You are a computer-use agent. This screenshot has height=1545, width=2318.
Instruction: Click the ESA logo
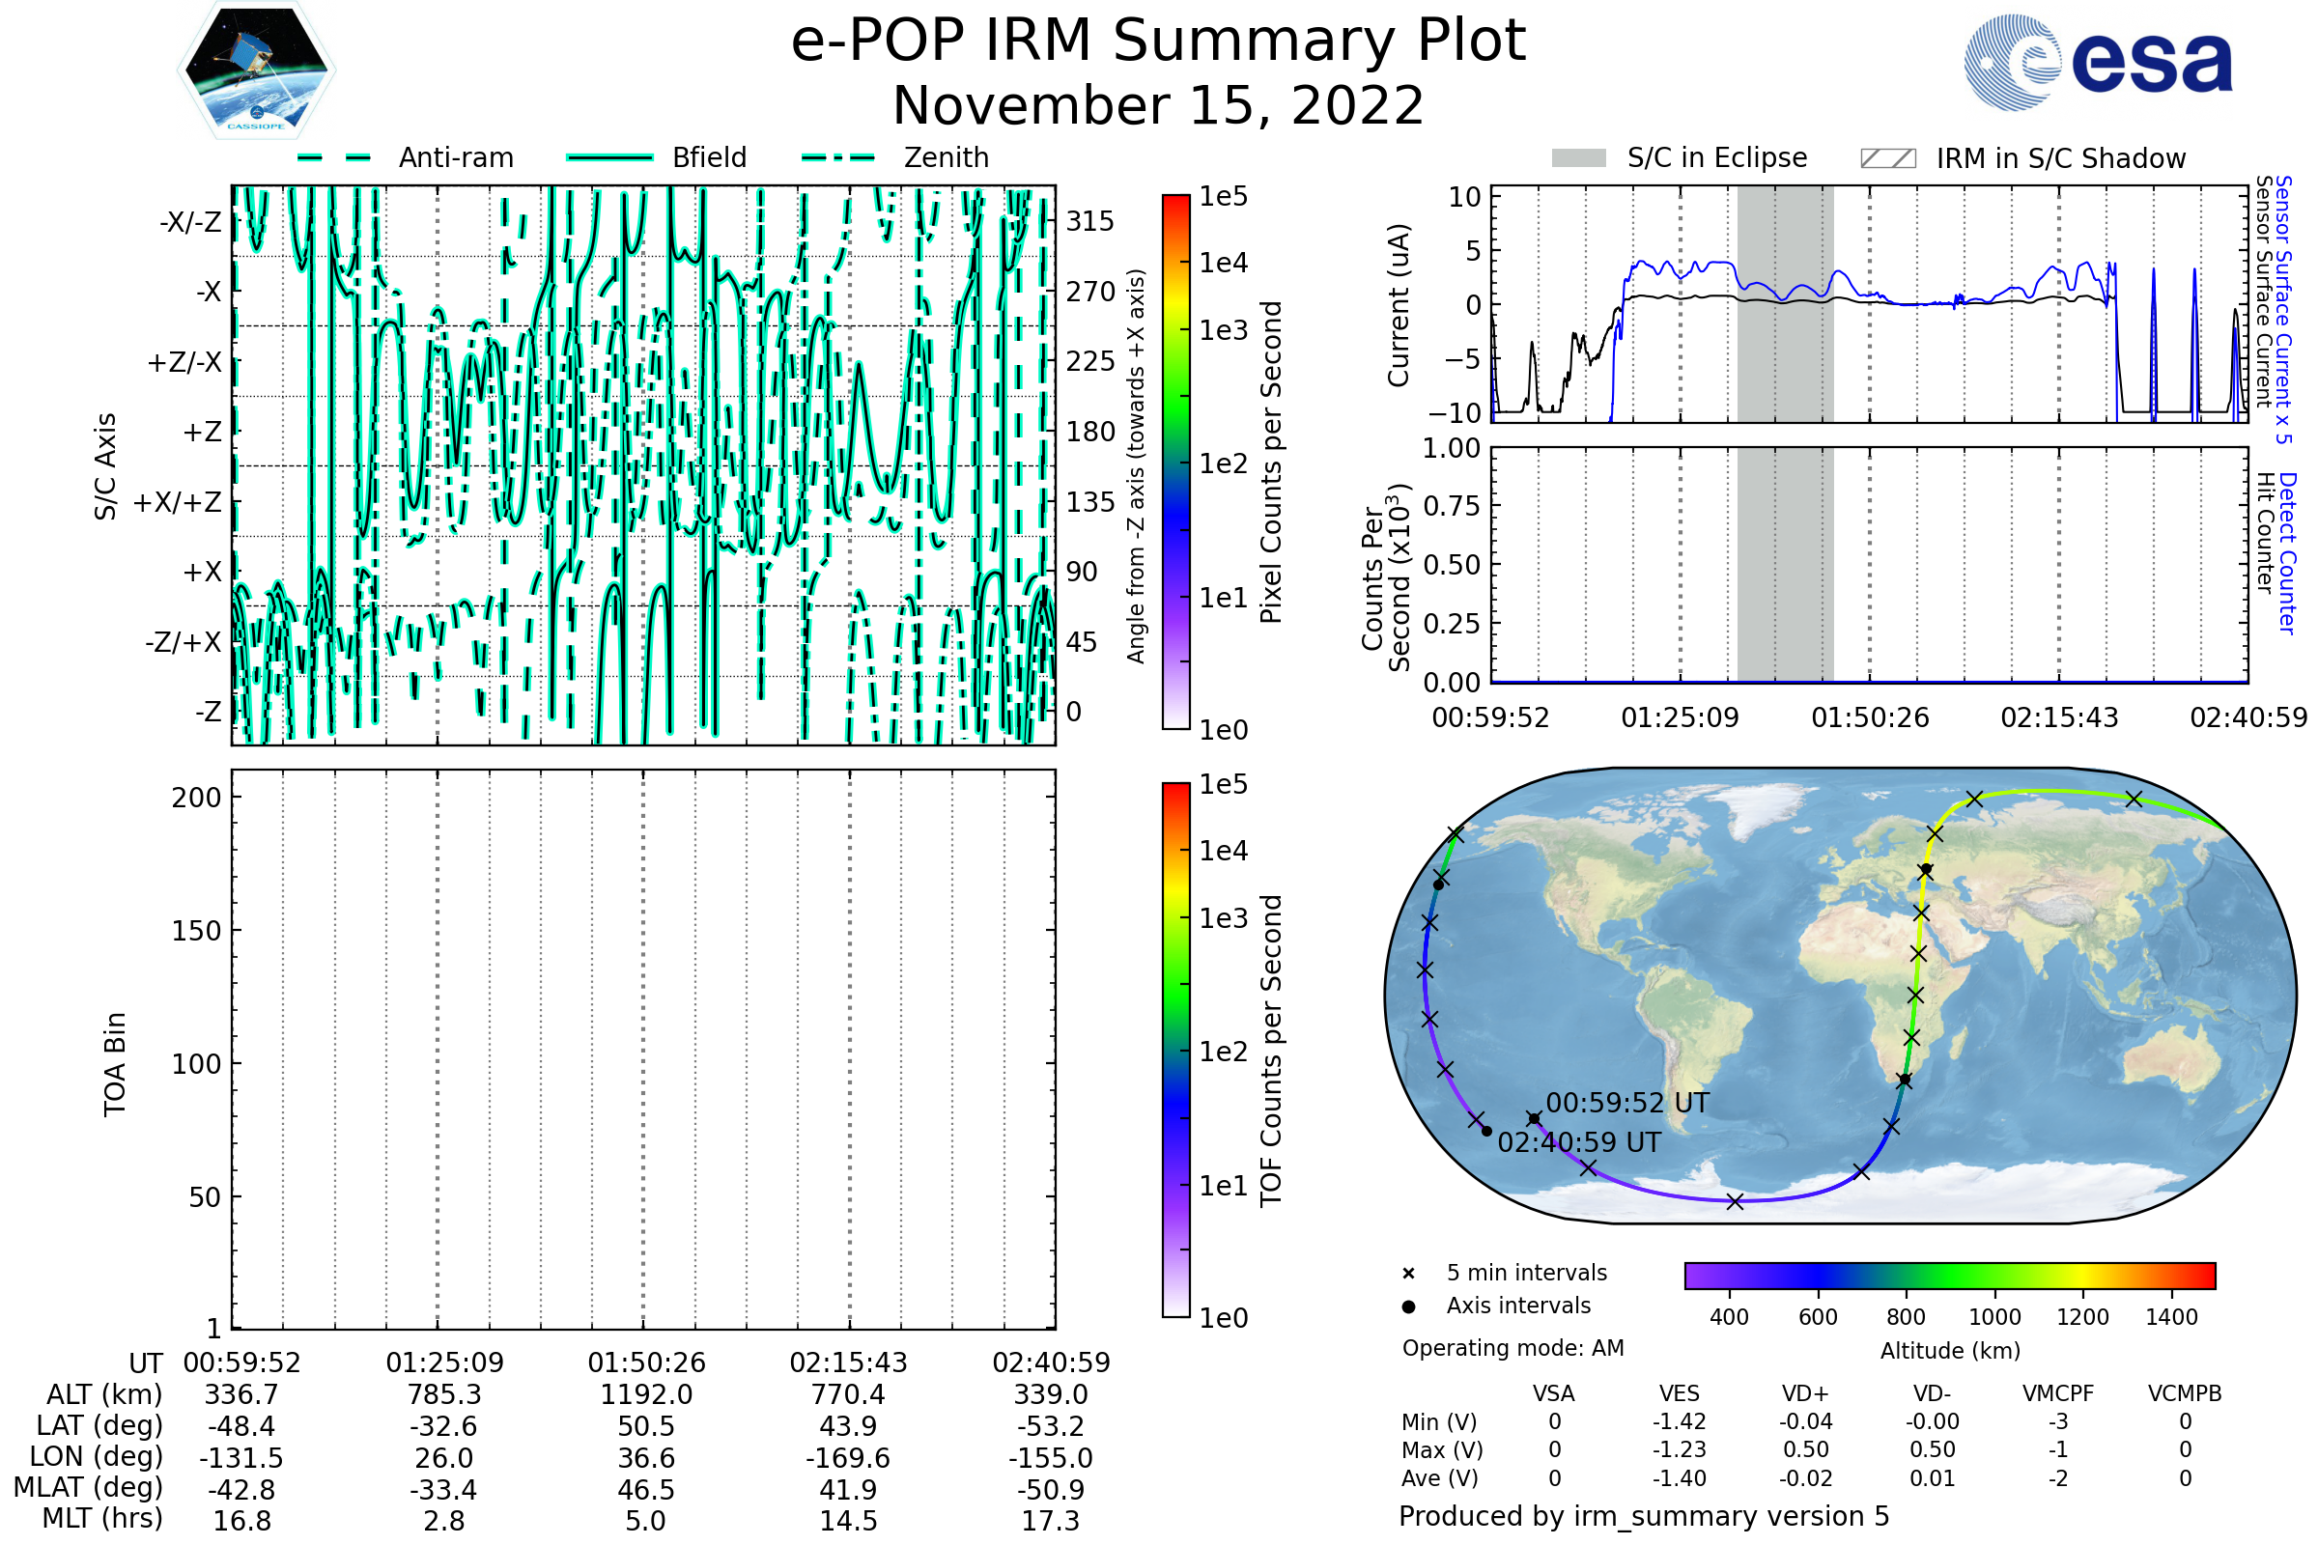[2098, 62]
